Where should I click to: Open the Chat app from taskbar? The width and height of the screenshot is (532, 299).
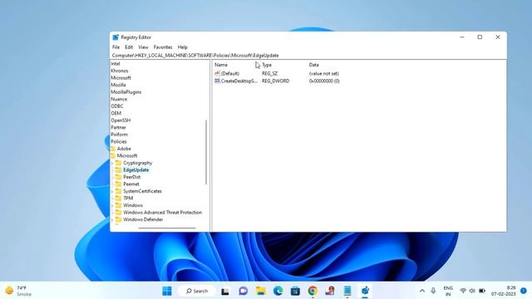tap(243, 291)
